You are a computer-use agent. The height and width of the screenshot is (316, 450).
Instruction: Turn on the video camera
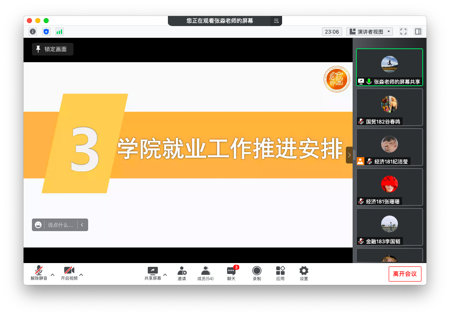(69, 273)
